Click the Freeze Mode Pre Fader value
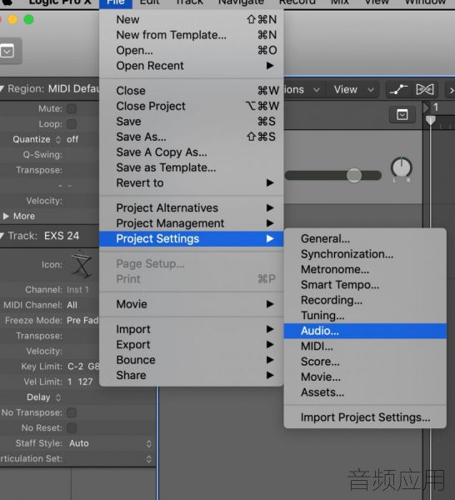455x500 pixels. pyautogui.click(x=82, y=321)
